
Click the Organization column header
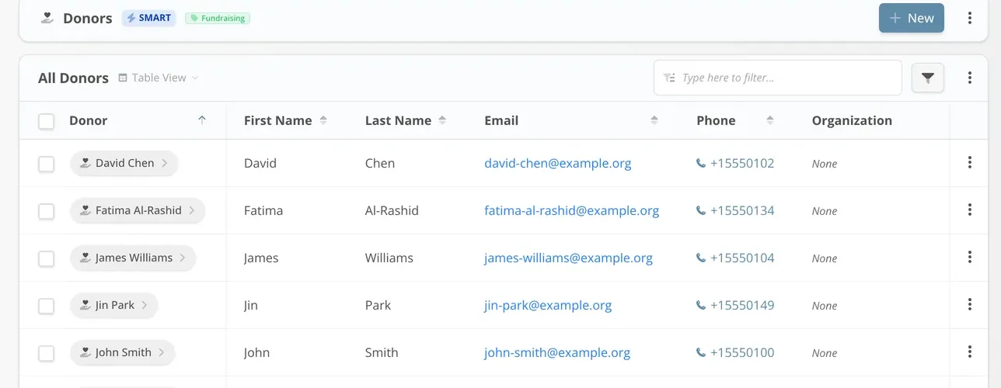(852, 120)
